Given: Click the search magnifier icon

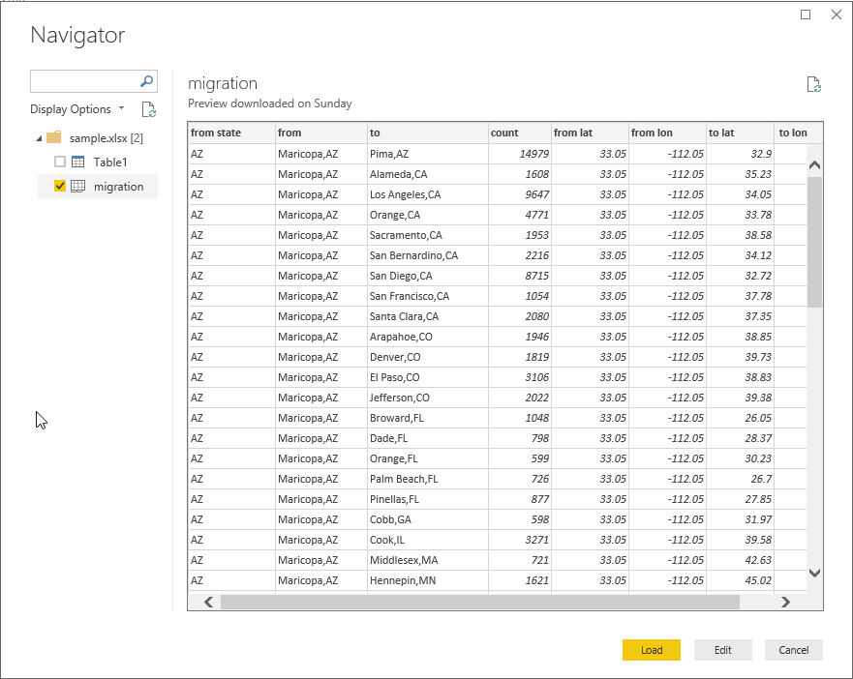Looking at the screenshot, I should tap(147, 82).
